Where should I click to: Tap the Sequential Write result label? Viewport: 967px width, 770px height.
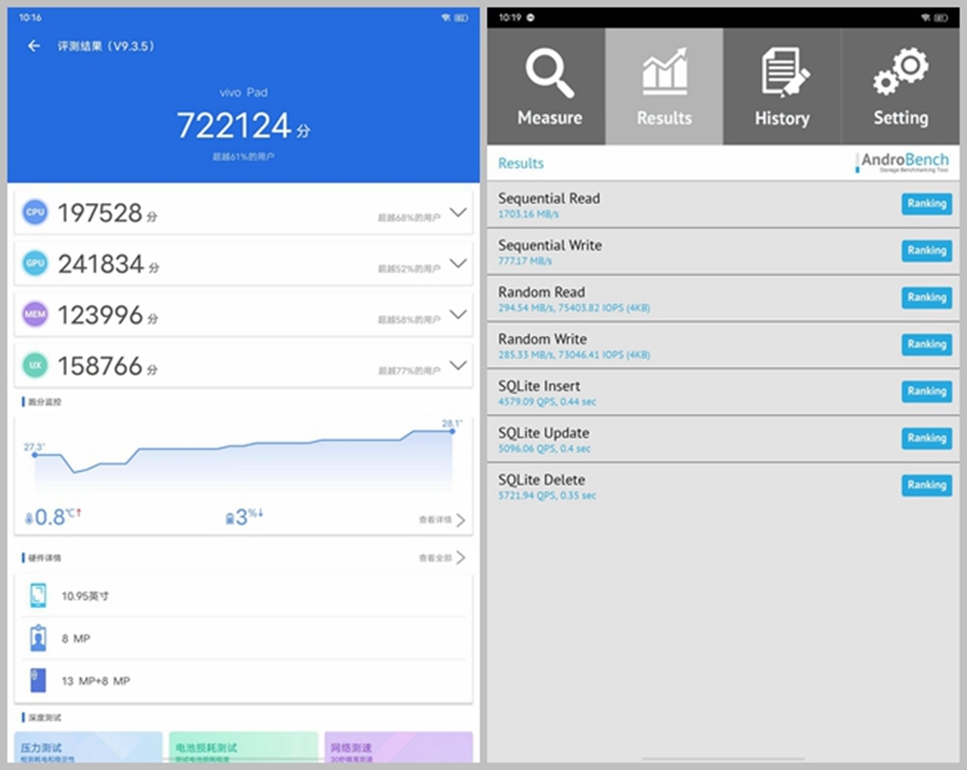click(x=551, y=245)
